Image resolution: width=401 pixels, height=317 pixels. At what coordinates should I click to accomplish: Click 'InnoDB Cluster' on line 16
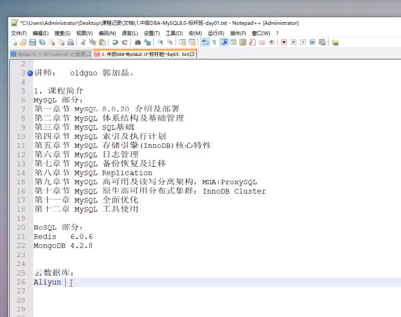coord(234,191)
